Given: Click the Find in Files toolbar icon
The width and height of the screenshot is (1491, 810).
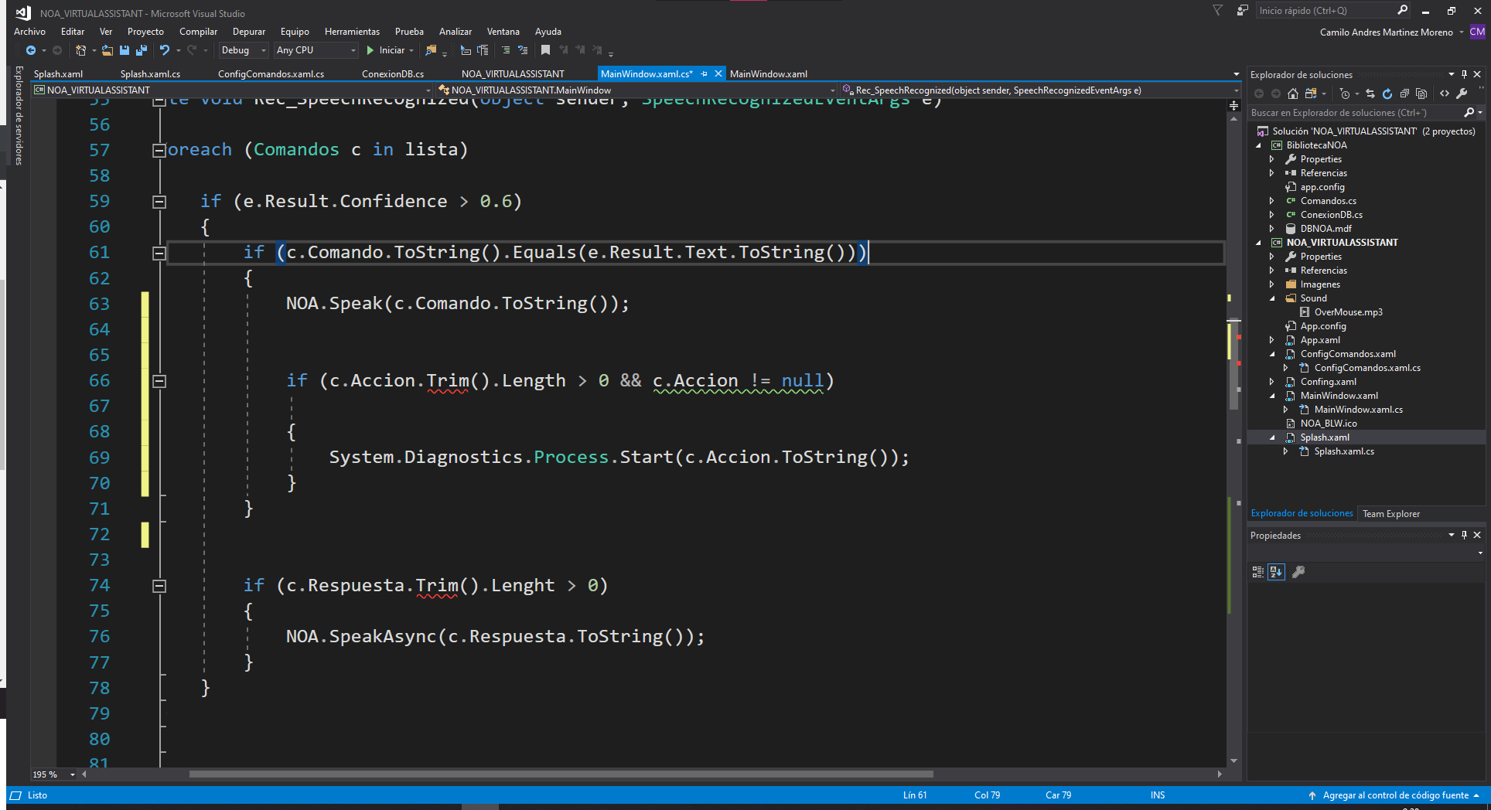Looking at the screenshot, I should pyautogui.click(x=432, y=50).
